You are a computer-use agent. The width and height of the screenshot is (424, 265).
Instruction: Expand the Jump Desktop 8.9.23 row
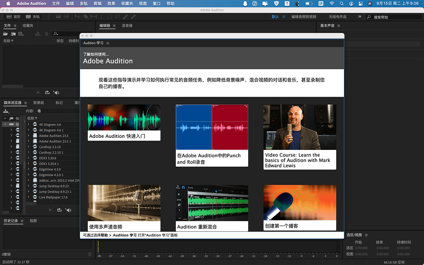(29, 186)
